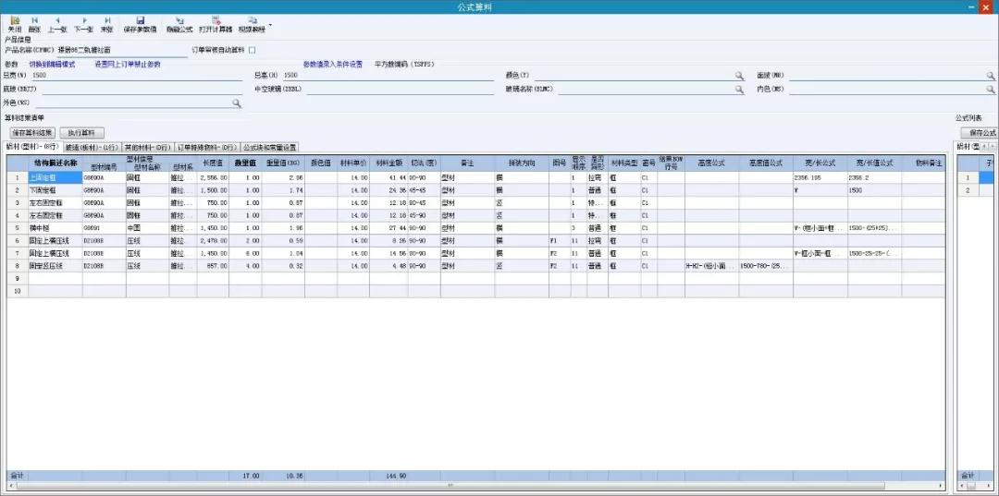Click 隐藏公式 hide formula icon
The width and height of the screenshot is (999, 496).
pyautogui.click(x=179, y=25)
